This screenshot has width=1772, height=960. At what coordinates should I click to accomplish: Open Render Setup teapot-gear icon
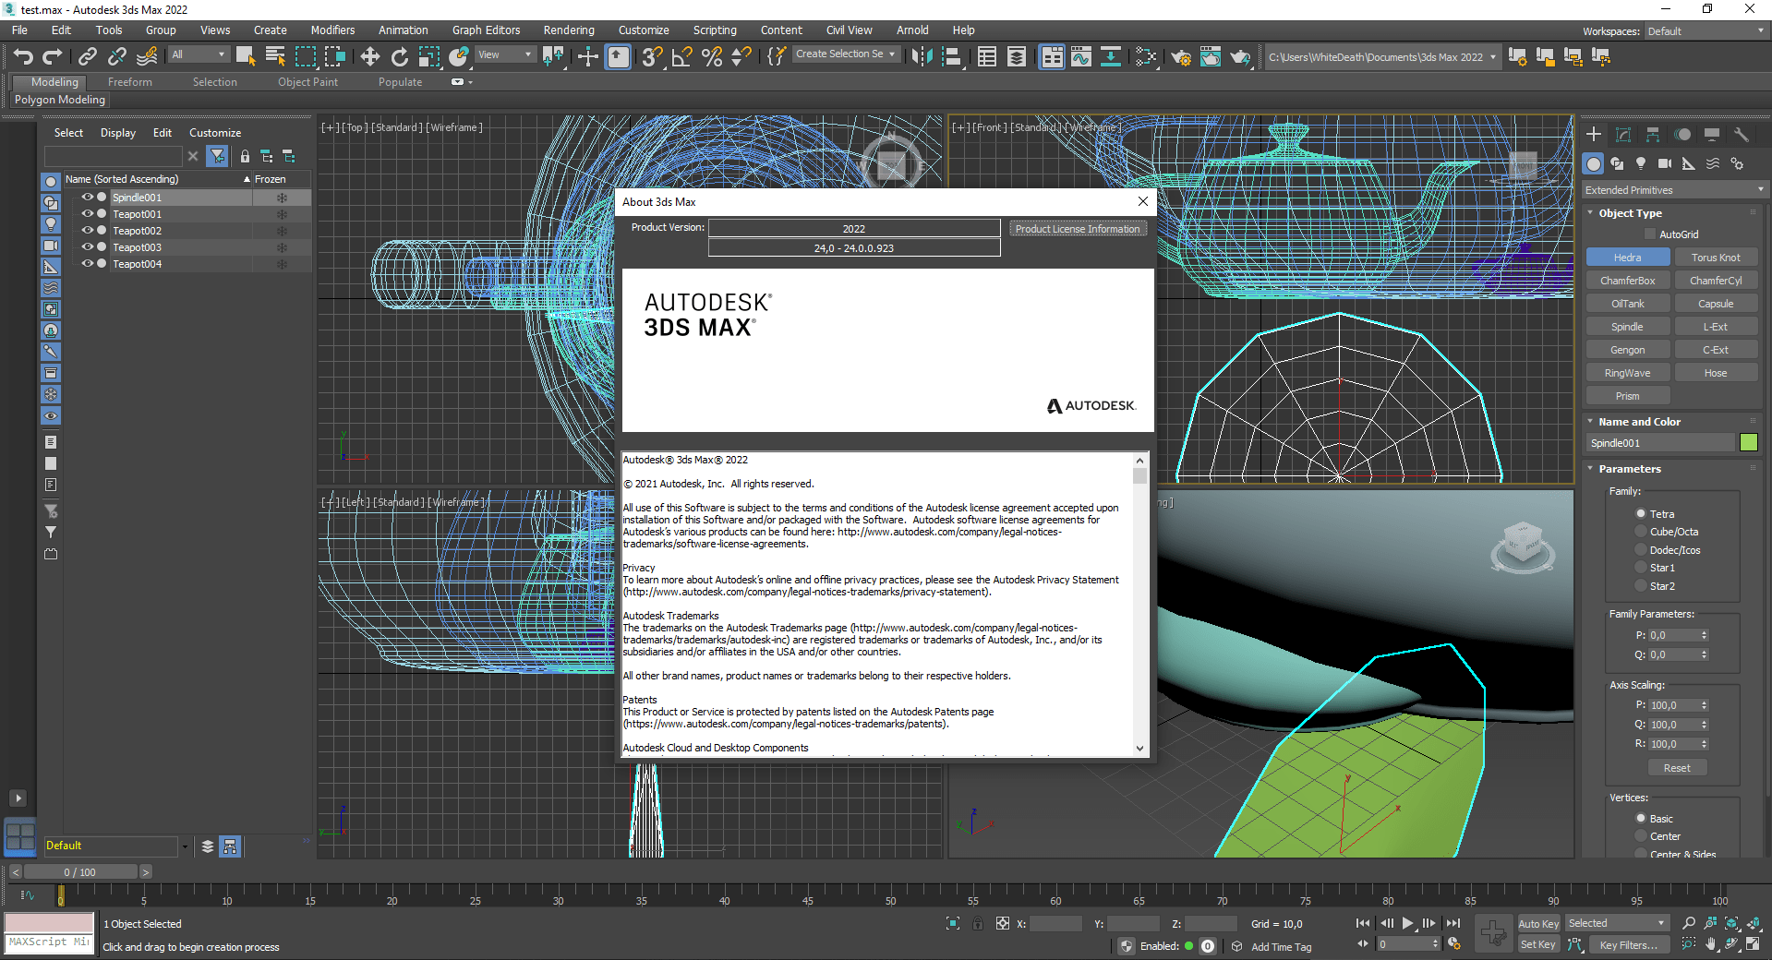tap(1181, 57)
